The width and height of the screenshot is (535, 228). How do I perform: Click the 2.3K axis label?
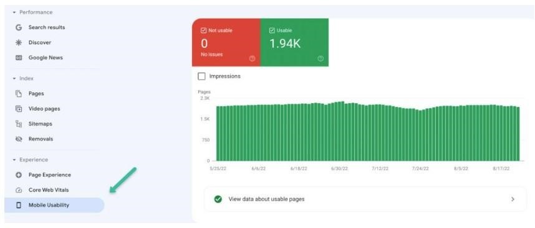point(205,98)
